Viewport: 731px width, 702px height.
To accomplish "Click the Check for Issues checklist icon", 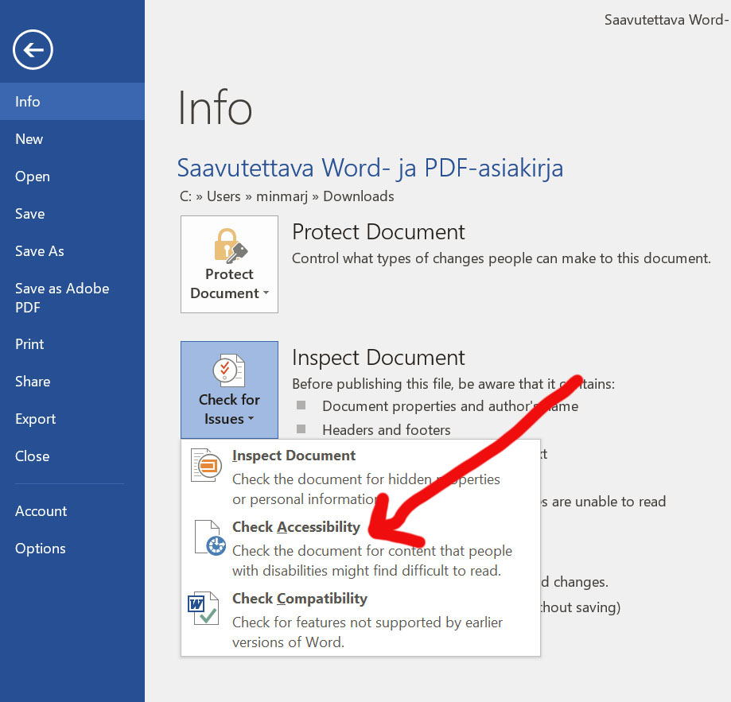I will (x=229, y=370).
